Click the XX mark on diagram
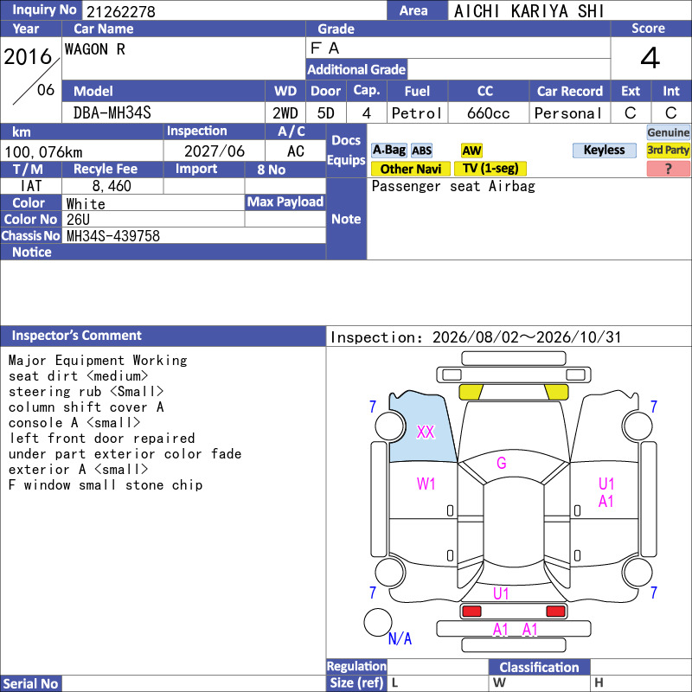Screen dimensions: 692x692 tap(426, 432)
